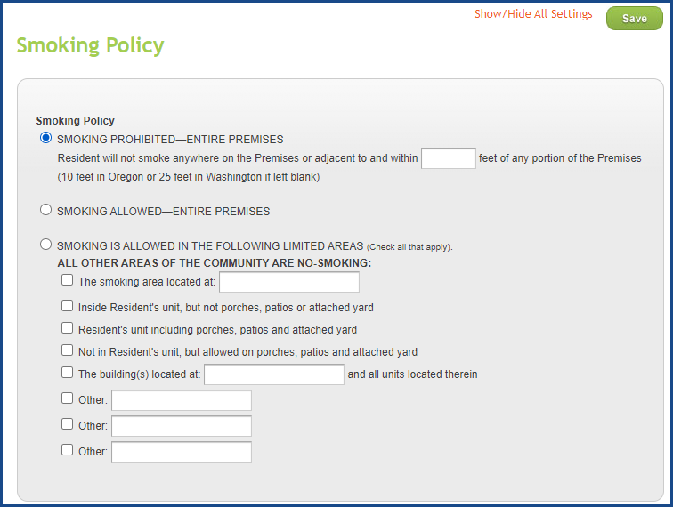This screenshot has height=507, width=673.
Task: Click the bold 'Smoking Policy' section label
Action: point(75,121)
